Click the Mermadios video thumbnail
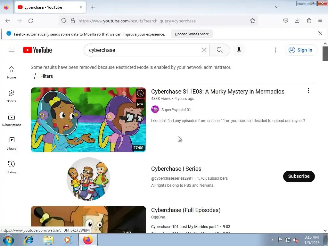 [88, 120]
